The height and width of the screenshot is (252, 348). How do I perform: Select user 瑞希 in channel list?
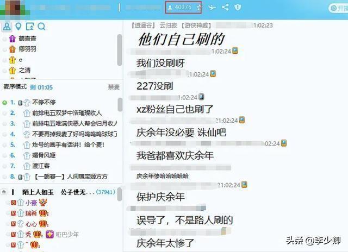[x=30, y=213]
